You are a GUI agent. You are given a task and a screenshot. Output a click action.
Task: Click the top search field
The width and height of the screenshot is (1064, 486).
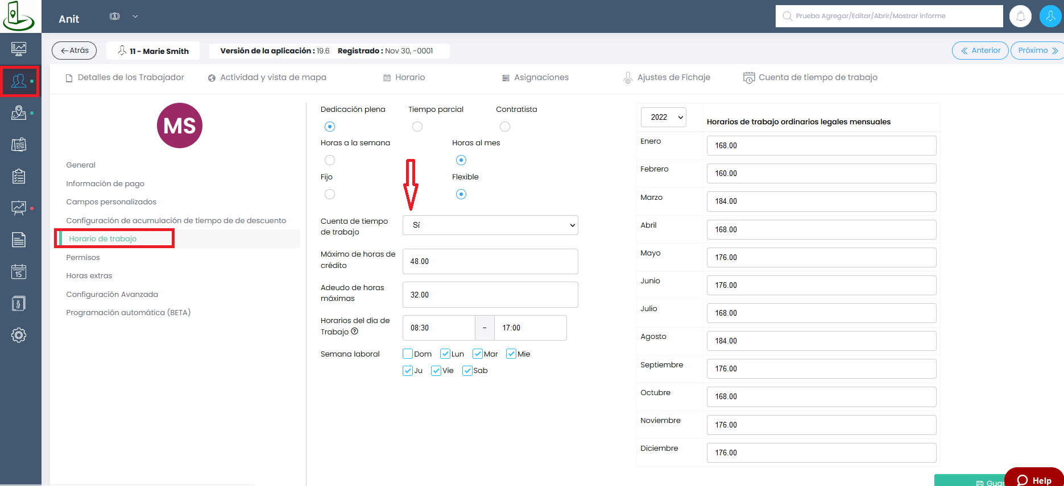[x=889, y=16]
